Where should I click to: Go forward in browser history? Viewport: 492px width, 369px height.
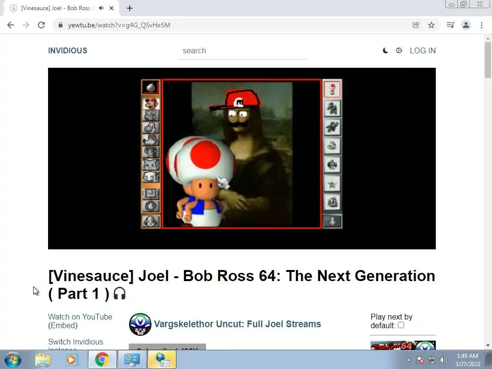(26, 25)
